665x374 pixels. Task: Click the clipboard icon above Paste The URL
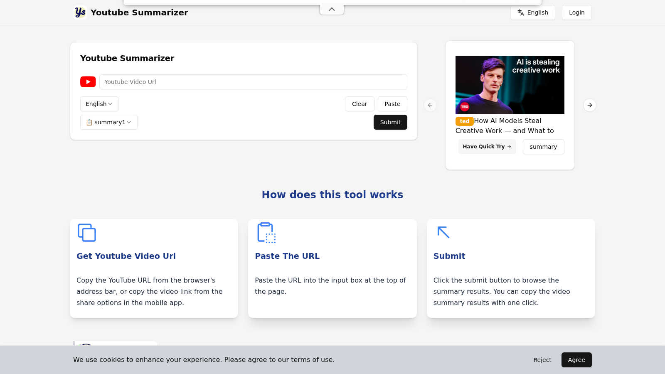point(266,233)
